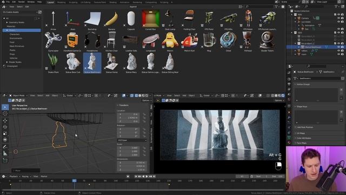Open Marker menu in timeline
346x195 pixels.
click(44, 177)
